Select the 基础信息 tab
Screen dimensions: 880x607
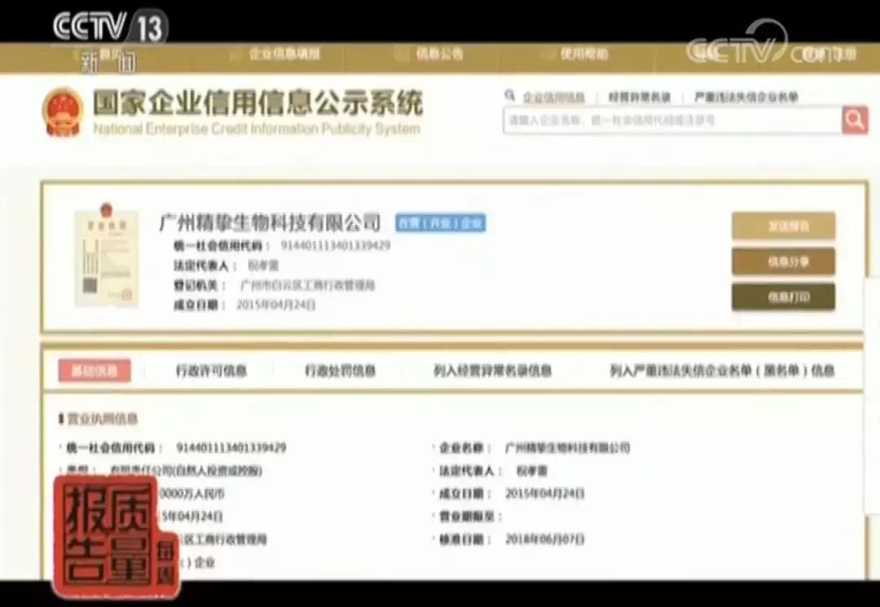click(97, 371)
